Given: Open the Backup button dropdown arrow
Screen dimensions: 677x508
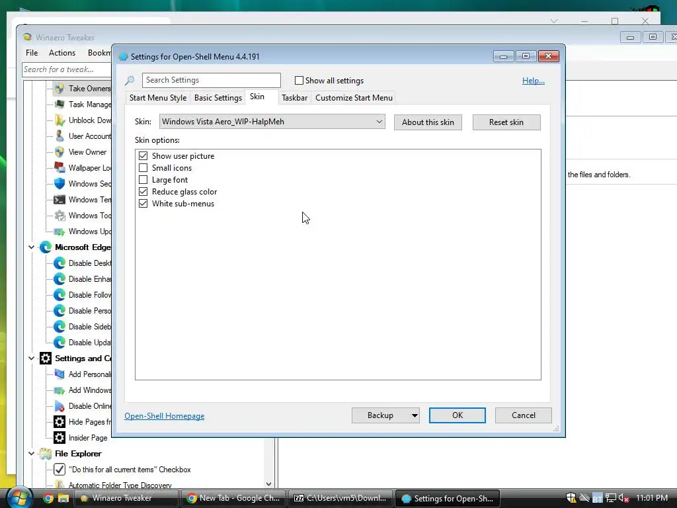Looking at the screenshot, I should (414, 415).
